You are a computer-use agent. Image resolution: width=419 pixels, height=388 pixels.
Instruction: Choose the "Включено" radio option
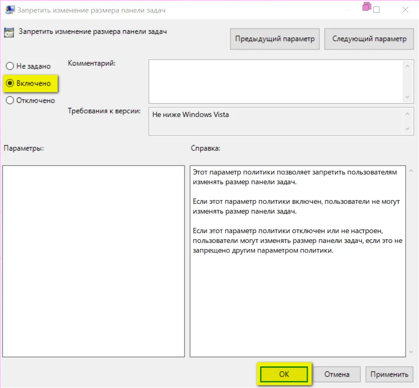pyautogui.click(x=9, y=83)
